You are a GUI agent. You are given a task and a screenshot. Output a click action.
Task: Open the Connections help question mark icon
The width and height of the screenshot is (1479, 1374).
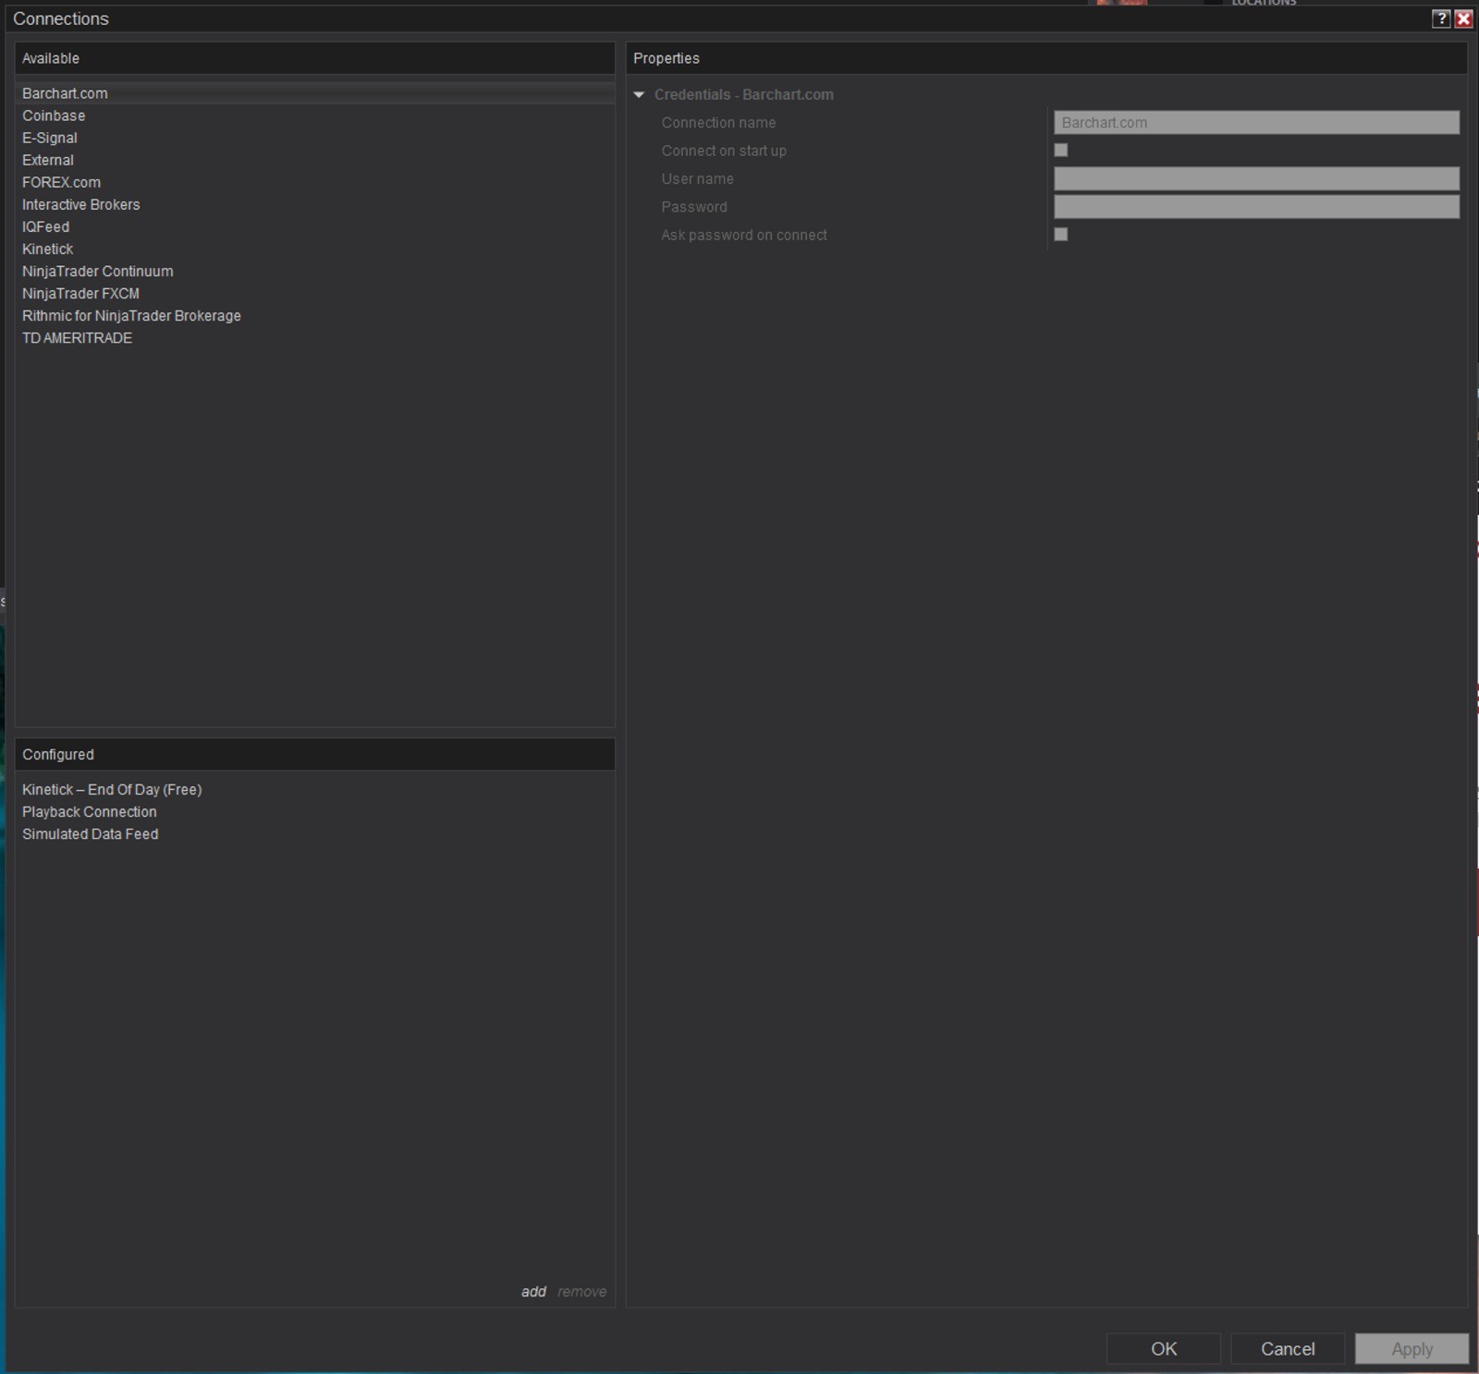pos(1440,18)
